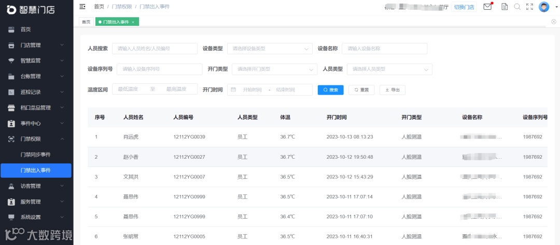
Task: Open the 开门类型 dropdown
Action: pyautogui.click(x=275, y=69)
